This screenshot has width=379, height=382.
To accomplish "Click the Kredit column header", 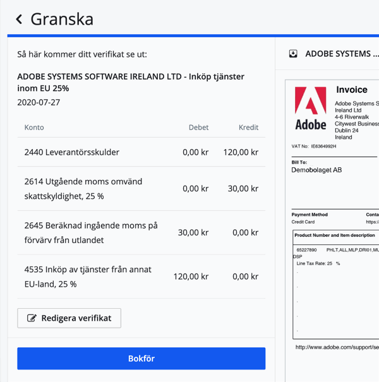I will click(248, 127).
